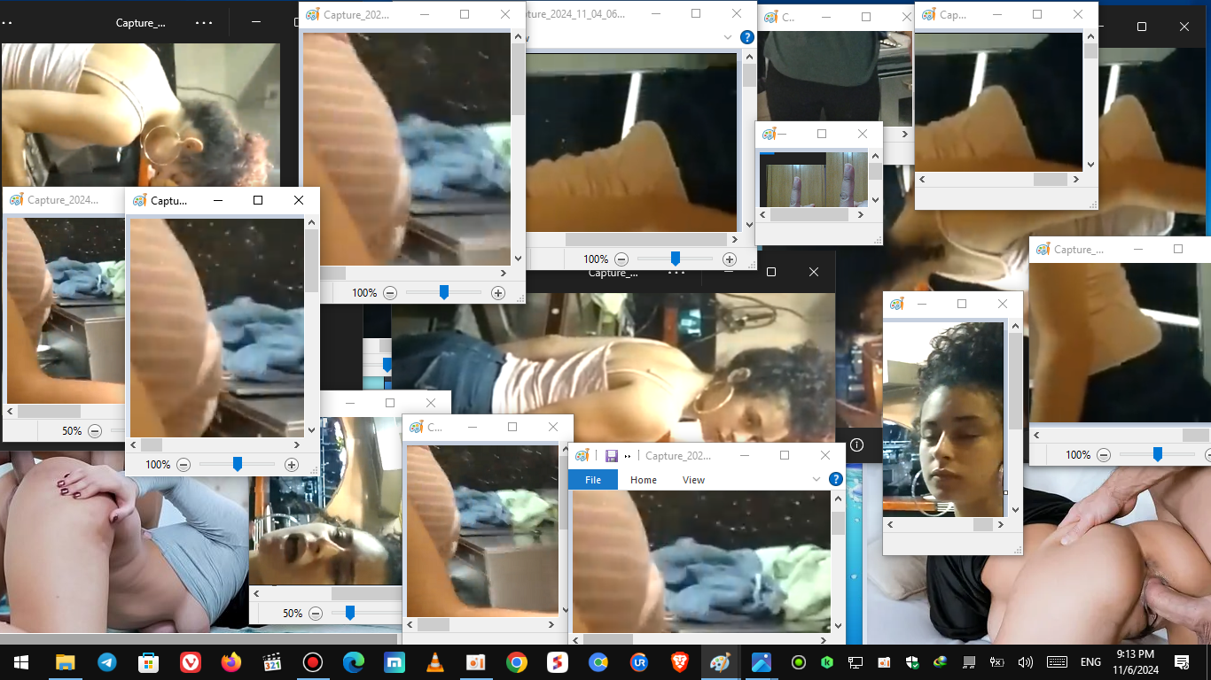
Task: Open Paint Help via blue question mark beside View tab
Action: pyautogui.click(x=835, y=479)
